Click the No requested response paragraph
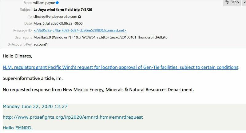This screenshot has height=133, width=246. click(x=98, y=90)
